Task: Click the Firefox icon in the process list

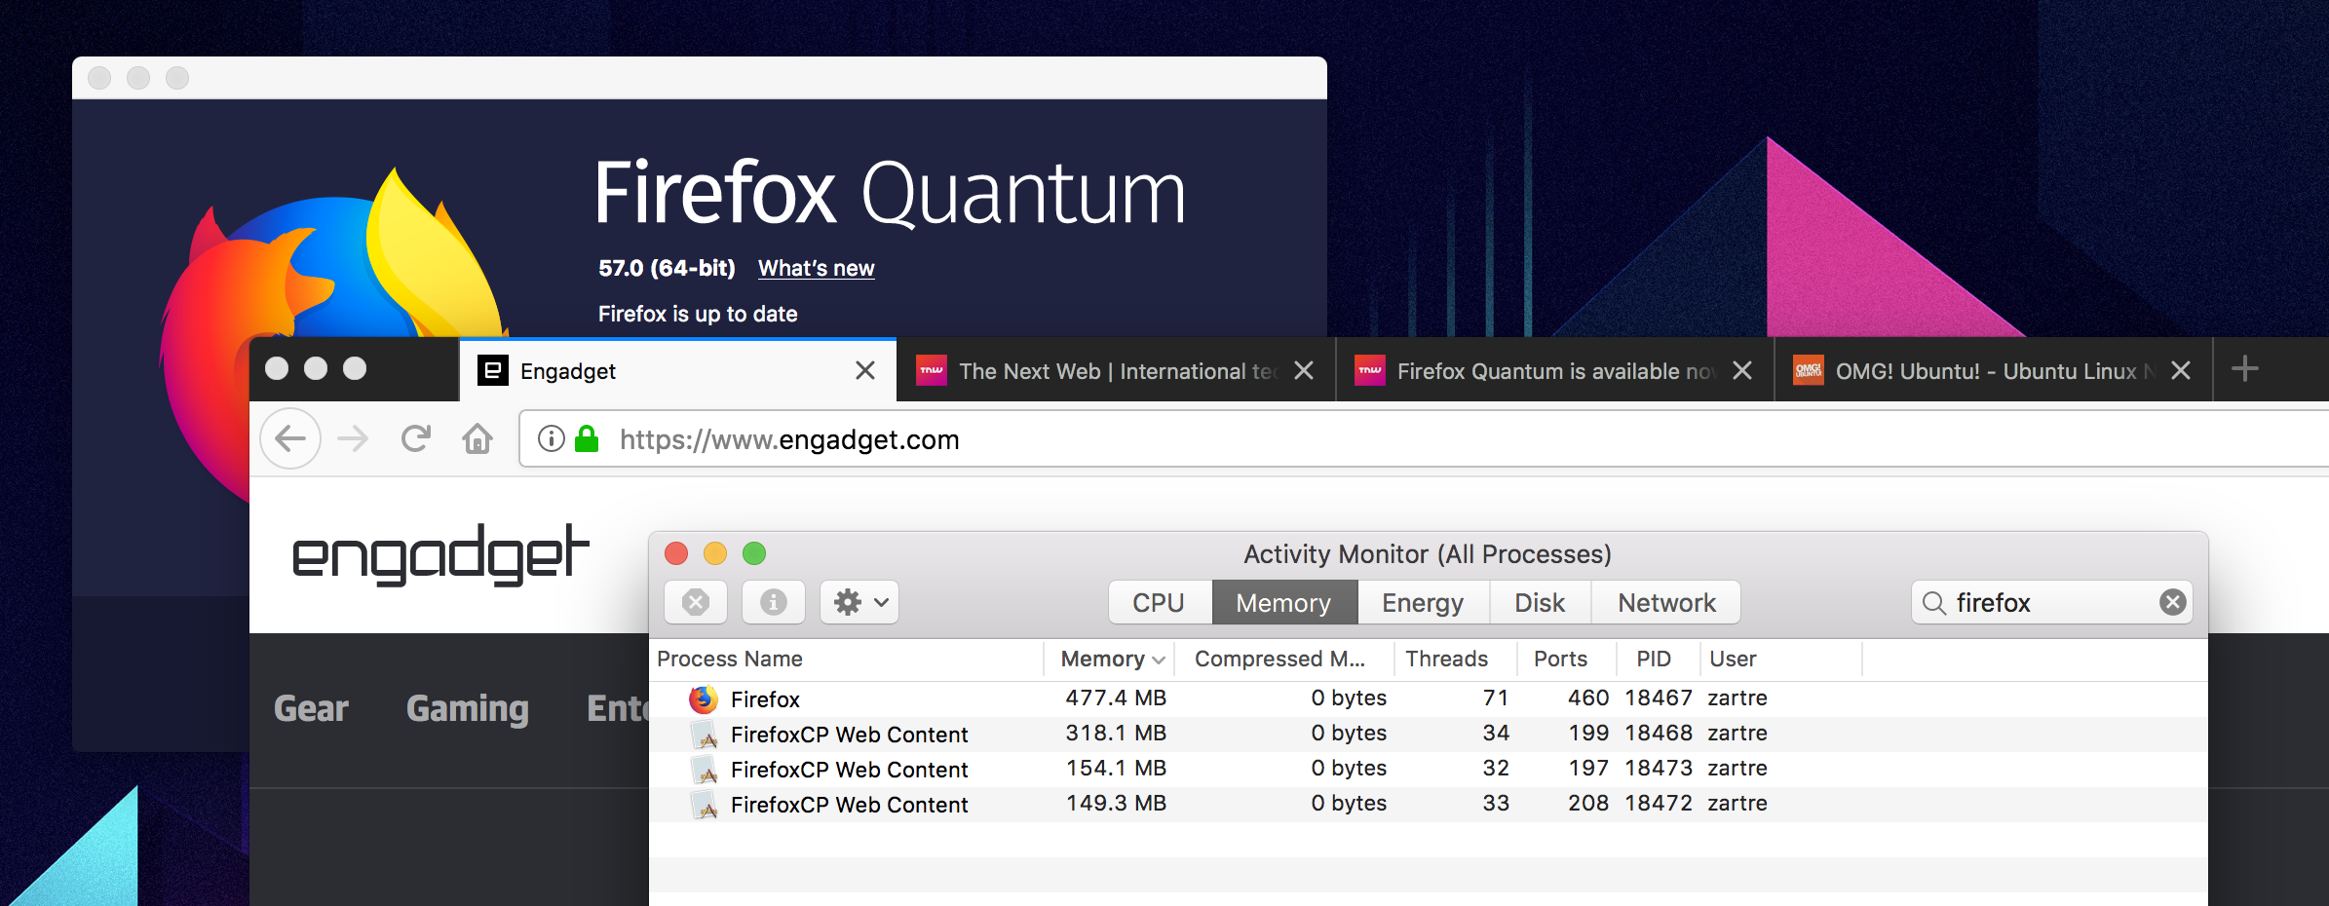Action: click(x=704, y=698)
